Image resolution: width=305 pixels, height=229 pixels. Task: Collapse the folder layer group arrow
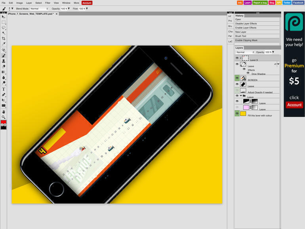[241, 95]
